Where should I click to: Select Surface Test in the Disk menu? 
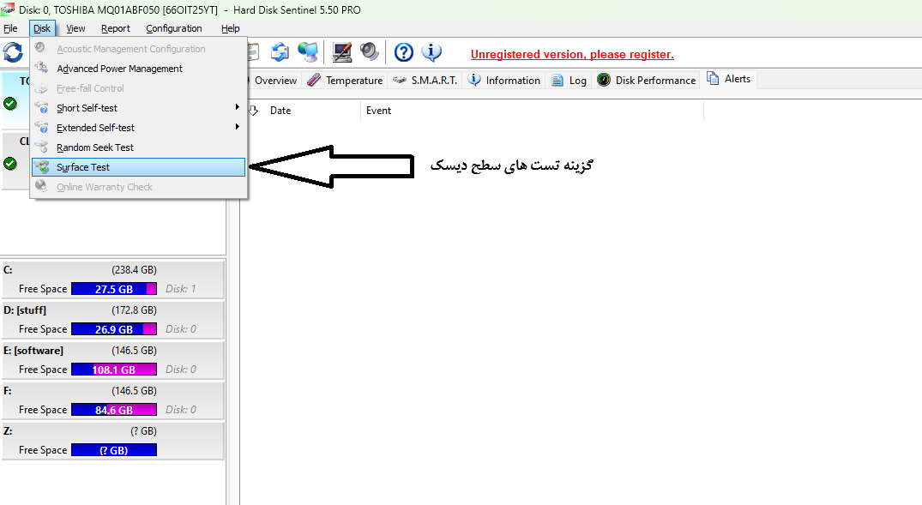tap(139, 167)
